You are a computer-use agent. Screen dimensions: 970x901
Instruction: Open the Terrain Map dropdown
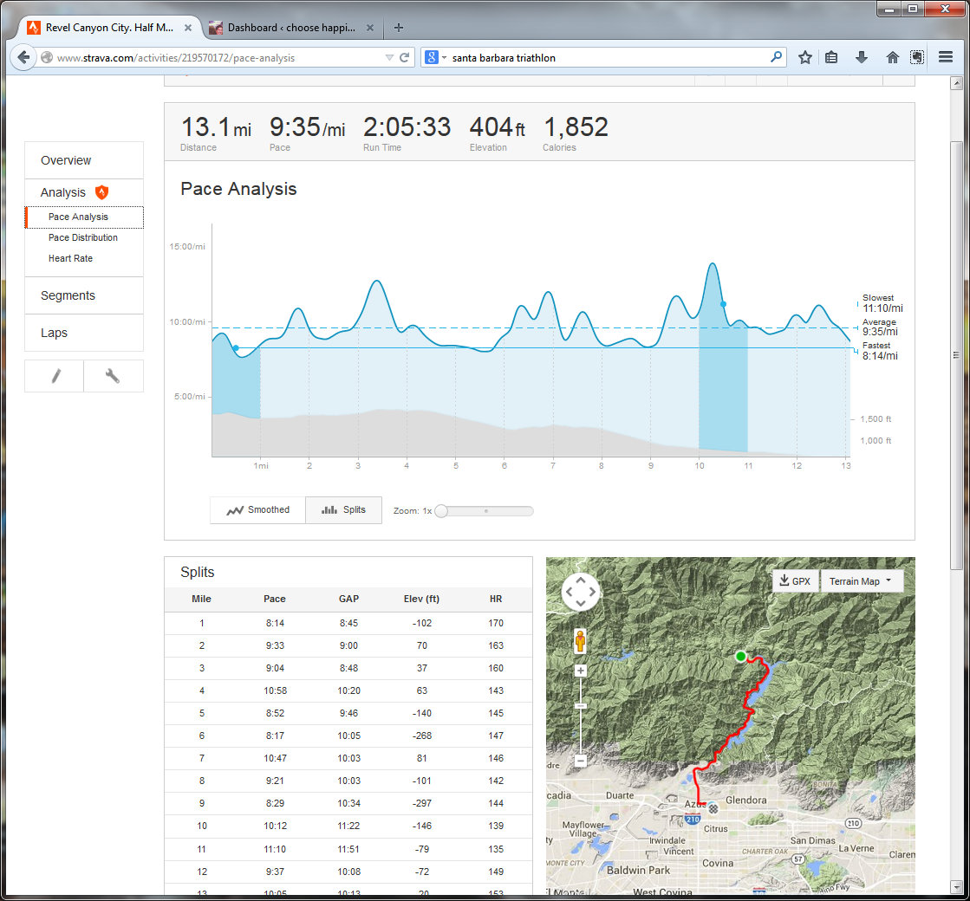[861, 581]
